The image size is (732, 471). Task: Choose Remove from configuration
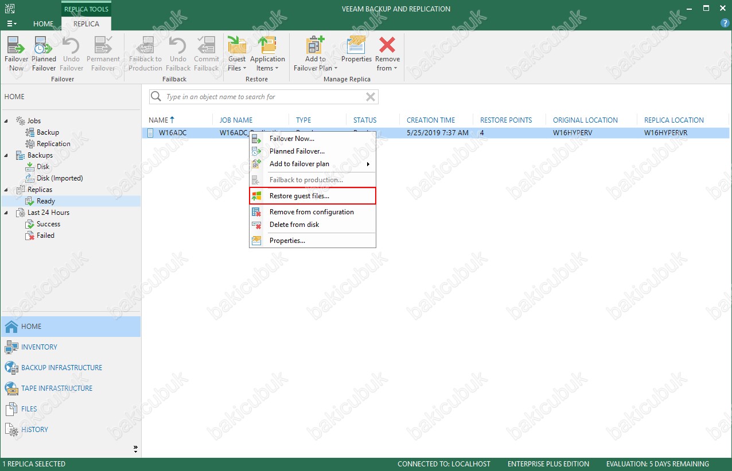(x=313, y=212)
